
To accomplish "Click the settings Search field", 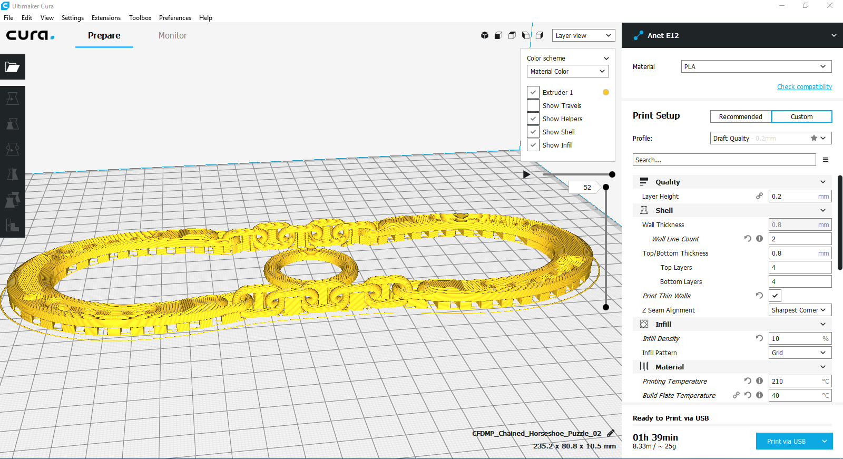I will [724, 160].
